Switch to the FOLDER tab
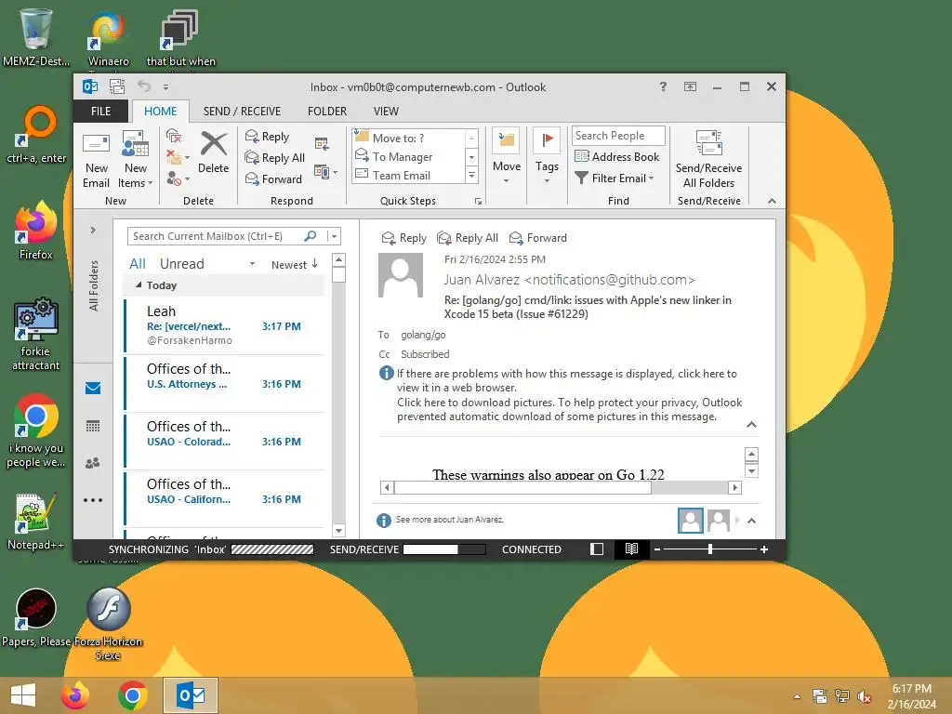Image resolution: width=952 pixels, height=714 pixels. [x=327, y=112]
